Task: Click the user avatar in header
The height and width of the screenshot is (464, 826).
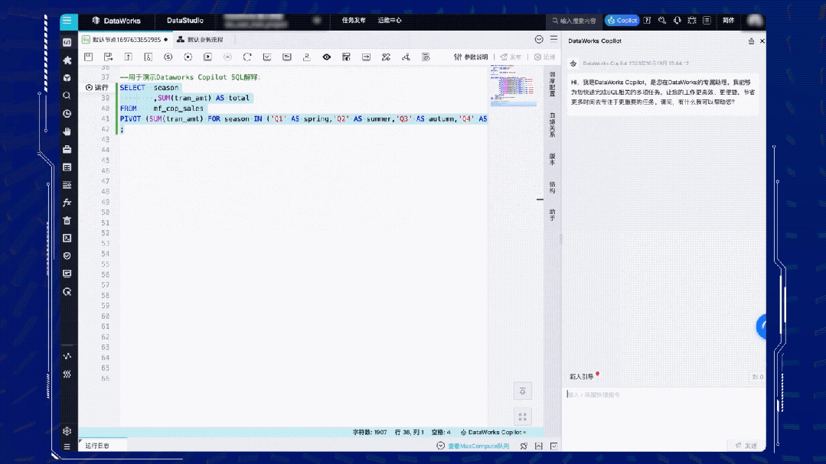Action: [x=754, y=21]
